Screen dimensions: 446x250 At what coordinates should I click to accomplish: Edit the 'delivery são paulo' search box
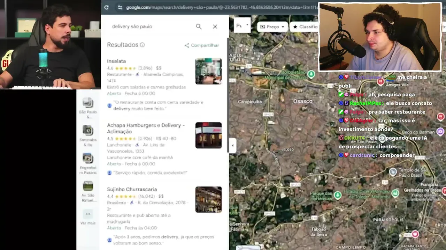pos(132,26)
